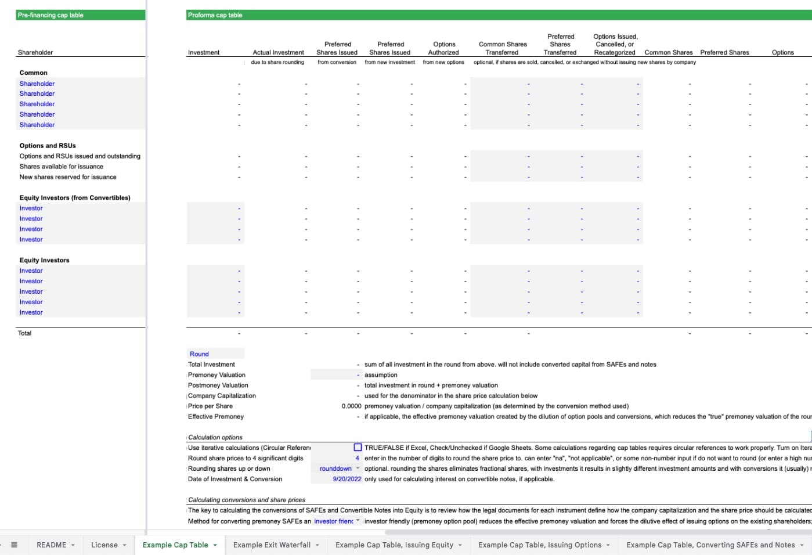
Task: Click arrow on Issuing Equity tab
Action: coord(460,545)
